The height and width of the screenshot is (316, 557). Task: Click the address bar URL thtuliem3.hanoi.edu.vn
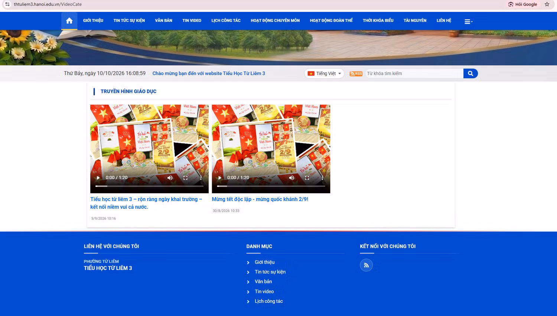click(48, 4)
